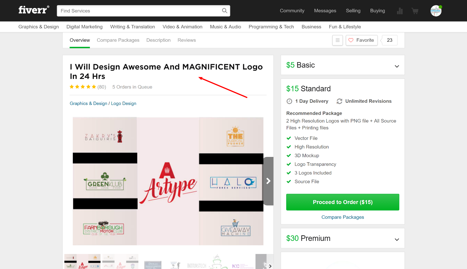Click the favorites count 23
This screenshot has width=467, height=269.
tap(390, 40)
